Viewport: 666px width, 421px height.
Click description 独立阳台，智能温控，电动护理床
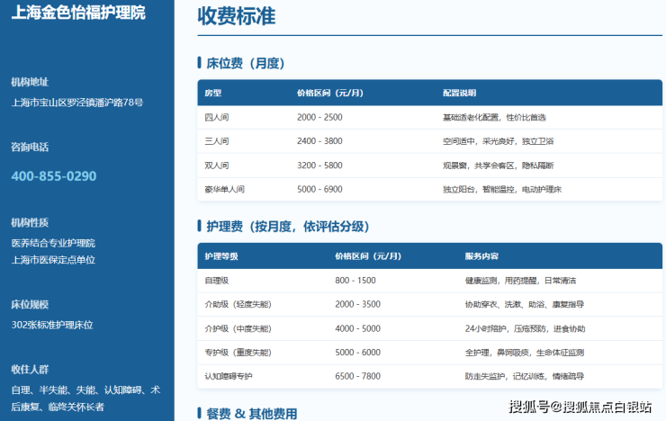tap(502, 189)
